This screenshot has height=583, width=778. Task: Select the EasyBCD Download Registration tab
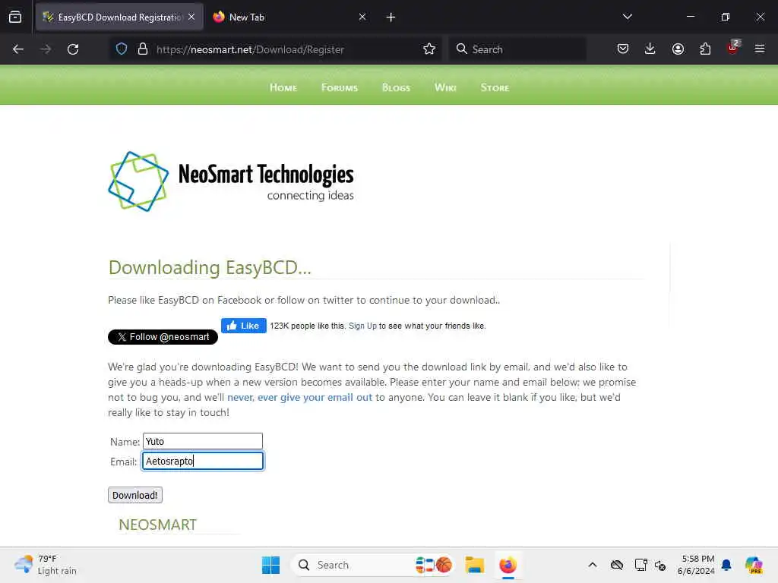click(x=119, y=17)
